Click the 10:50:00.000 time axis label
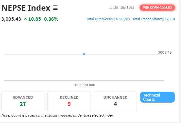This screenshot has height=123, width=181. pyautogui.click(x=84, y=85)
